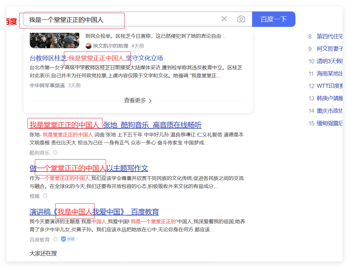Clear the search box with the X icon

(224, 19)
